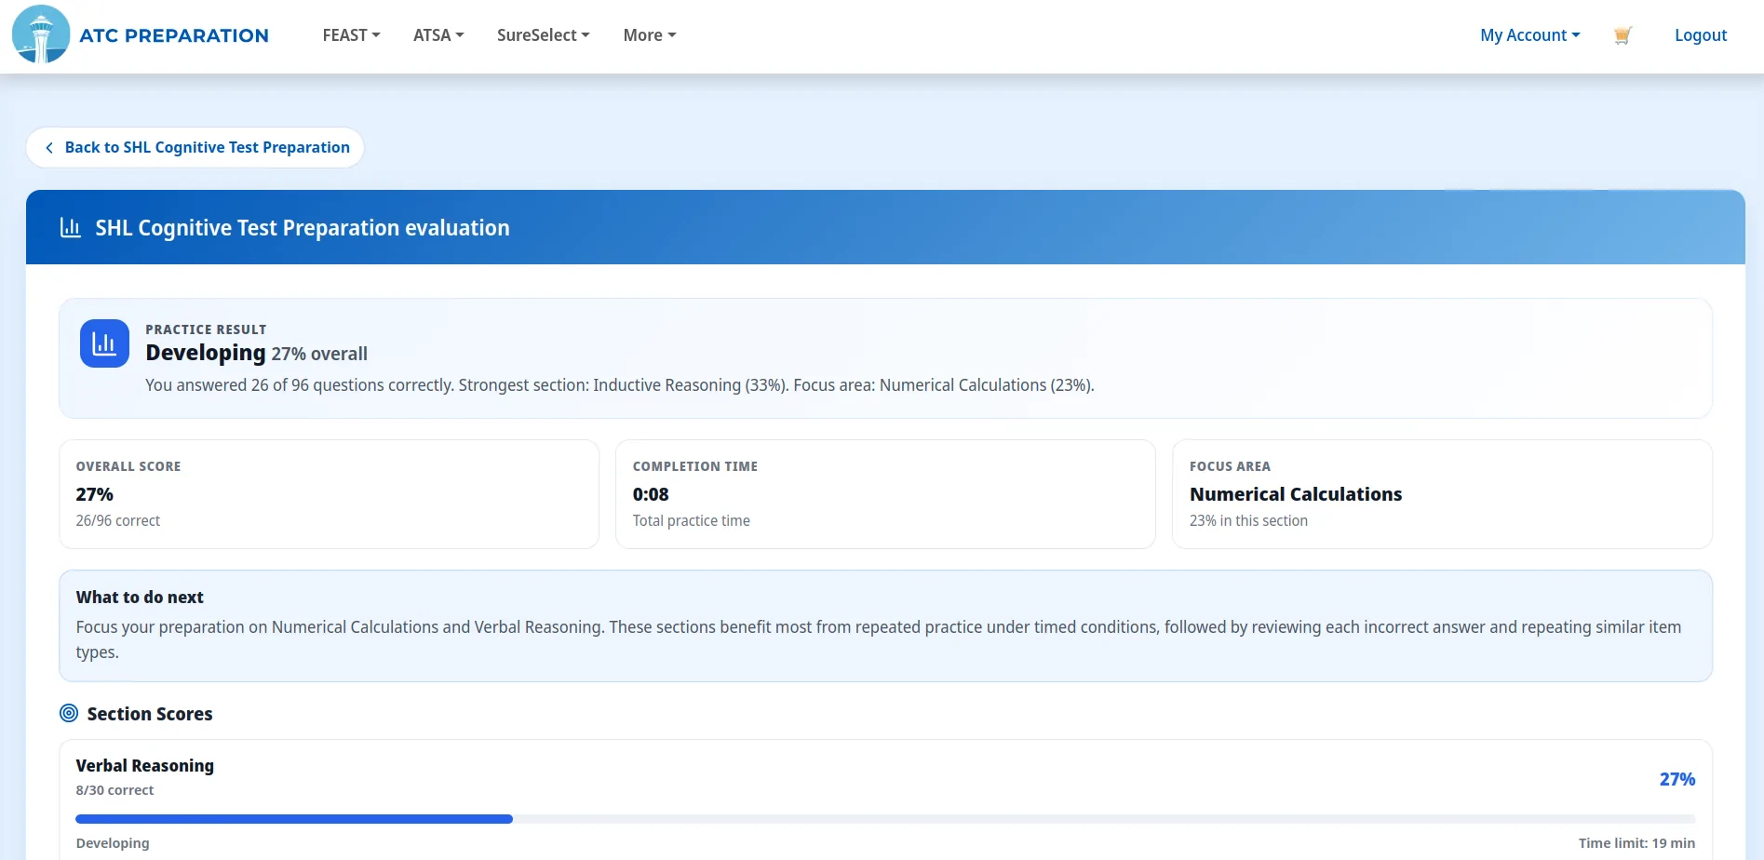Click the '23% in this section' text
This screenshot has width=1764, height=860.
(x=1248, y=521)
